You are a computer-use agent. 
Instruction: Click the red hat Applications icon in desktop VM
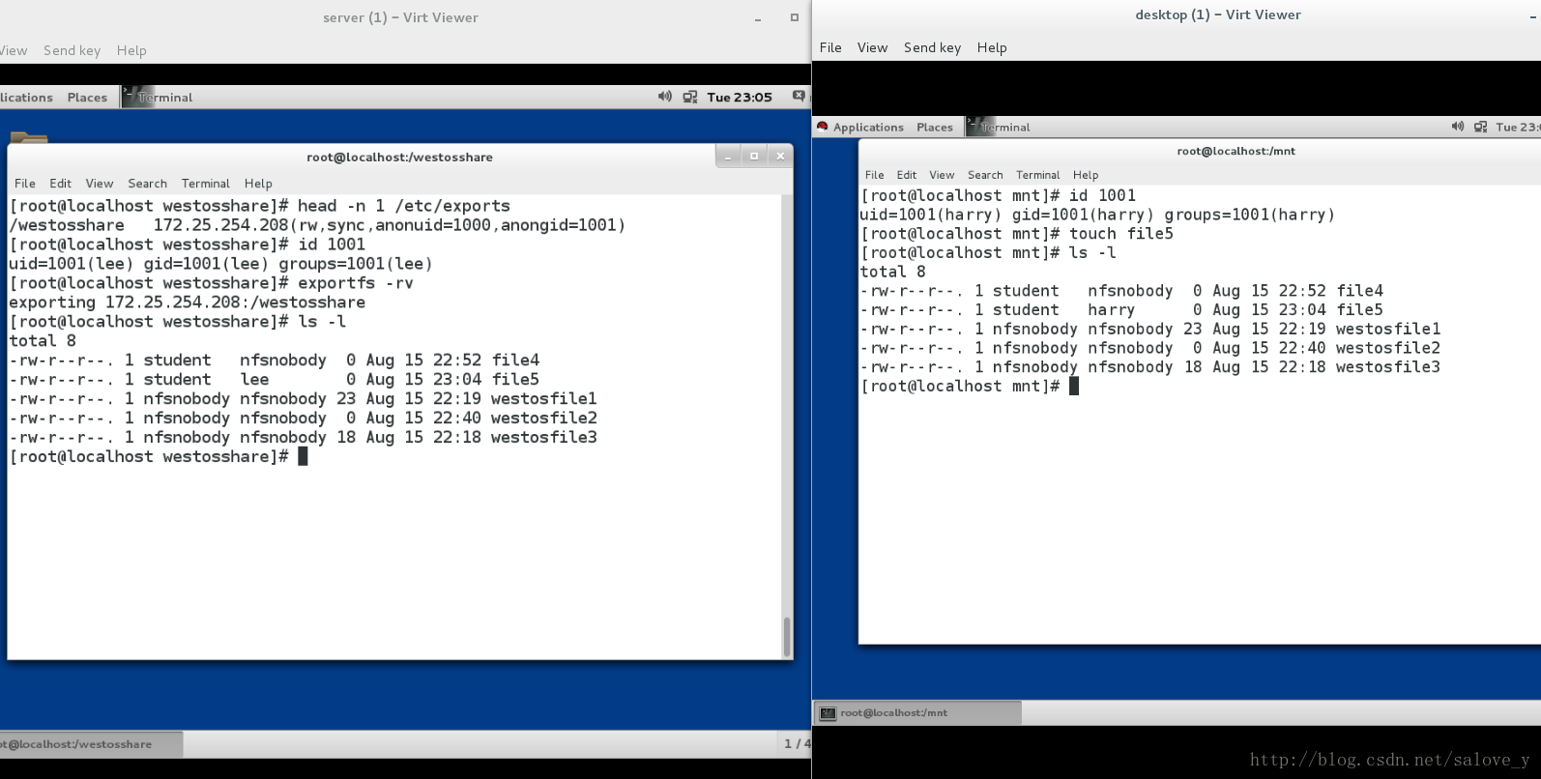[823, 127]
